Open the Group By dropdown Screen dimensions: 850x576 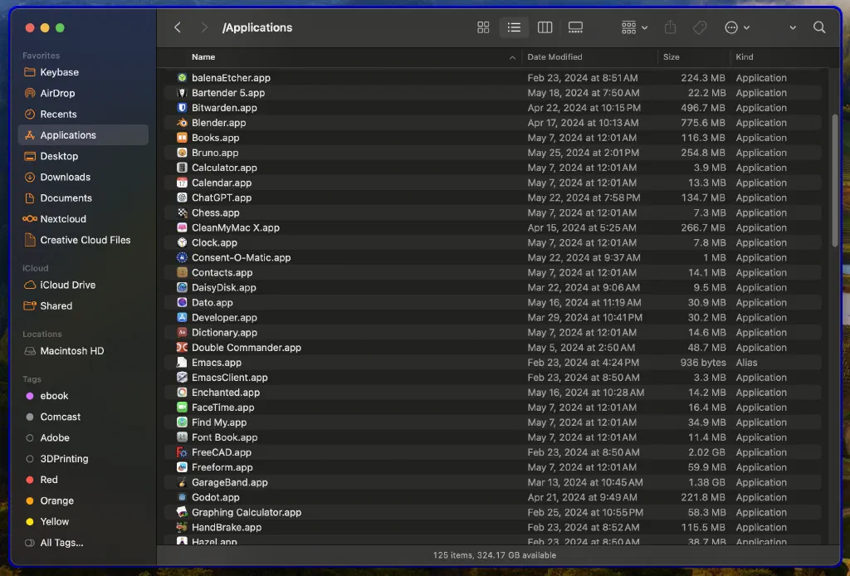click(x=634, y=27)
